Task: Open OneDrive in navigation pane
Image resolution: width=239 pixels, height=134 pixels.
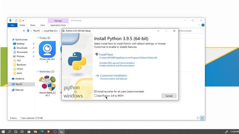Action: click(20, 79)
